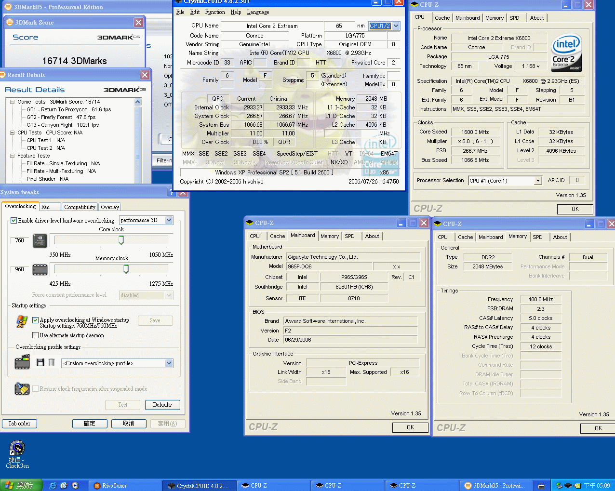Switch to the Fan tab in System tweaks
Viewport: 615px width, 491px height.
pyautogui.click(x=50, y=207)
